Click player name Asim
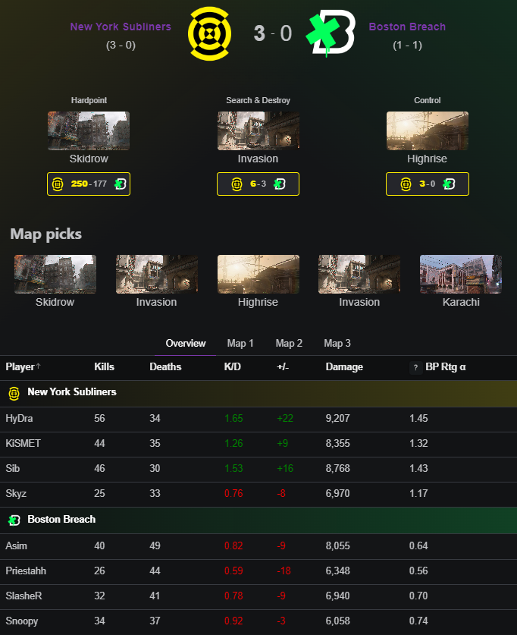Image resolution: width=517 pixels, height=635 pixels. (16, 546)
